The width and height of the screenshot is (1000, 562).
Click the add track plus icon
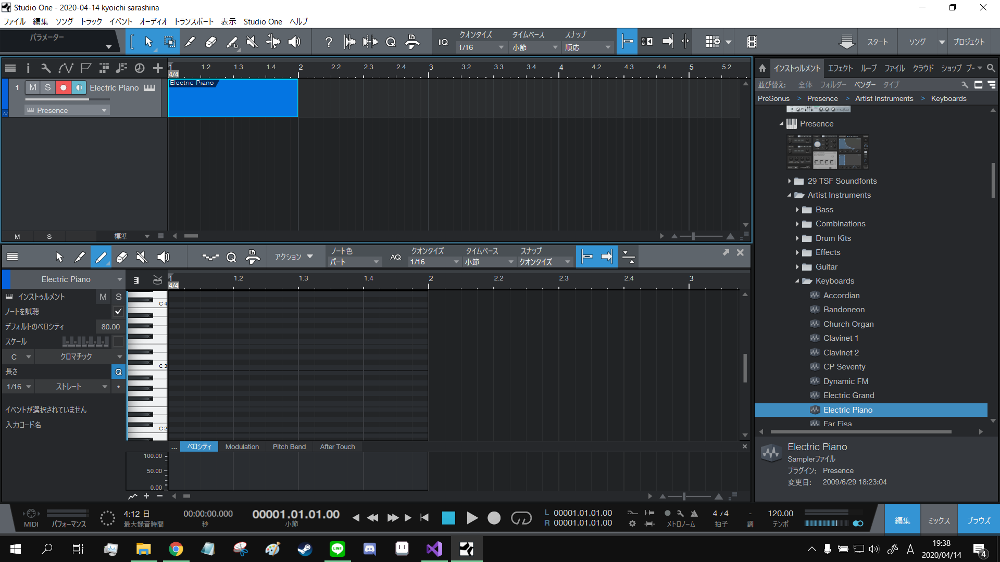(157, 68)
